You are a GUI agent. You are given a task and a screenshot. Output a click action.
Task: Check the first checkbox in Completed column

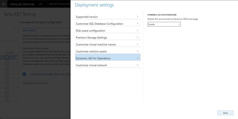click(7, 57)
